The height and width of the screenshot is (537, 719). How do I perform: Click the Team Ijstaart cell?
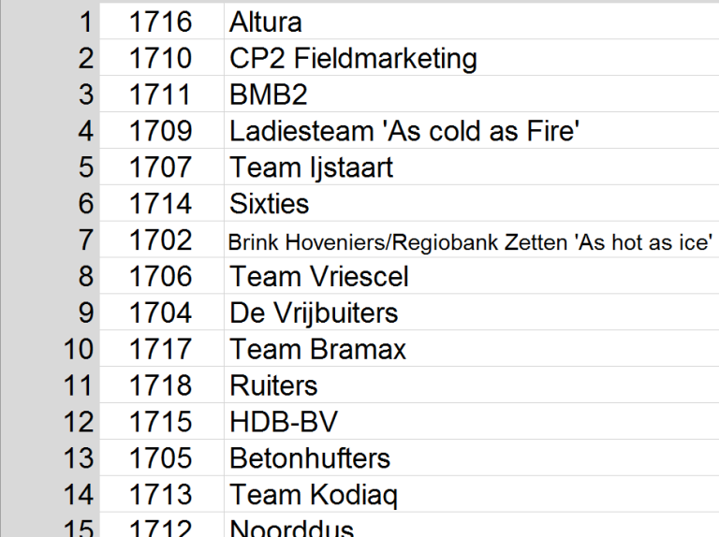pos(312,167)
